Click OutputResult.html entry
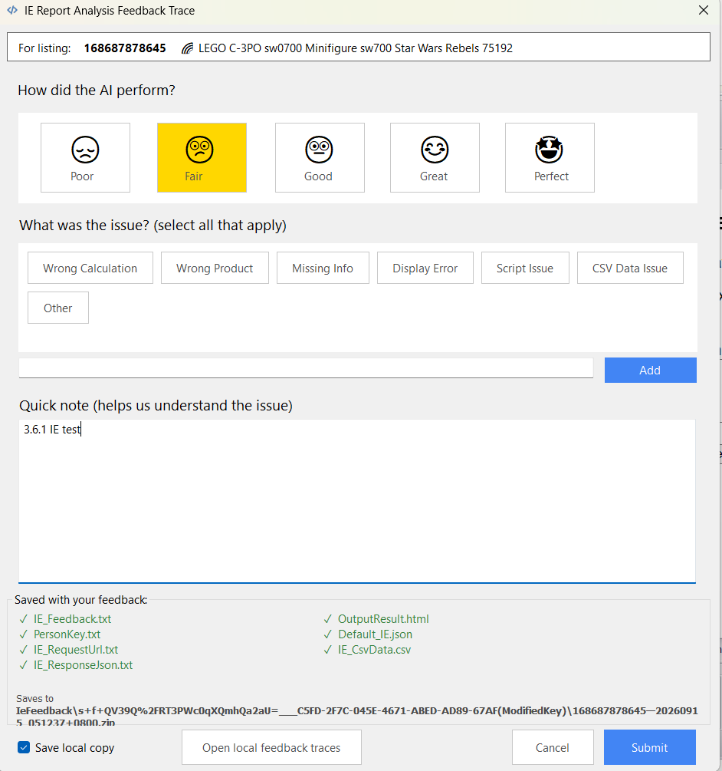722x771 pixels. (383, 618)
